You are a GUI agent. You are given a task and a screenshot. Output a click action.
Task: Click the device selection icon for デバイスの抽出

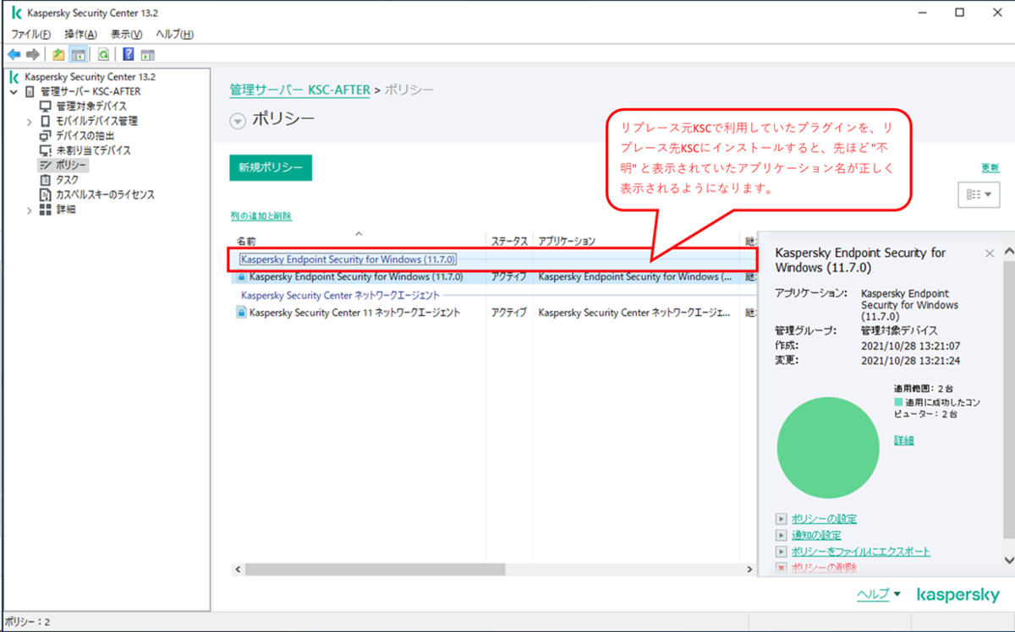click(x=46, y=135)
